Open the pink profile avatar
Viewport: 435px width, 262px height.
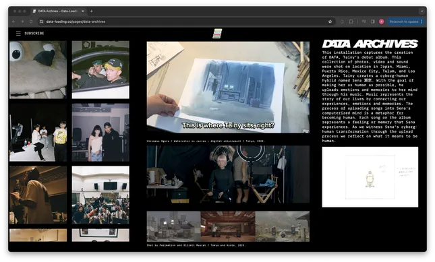[x=382, y=22]
